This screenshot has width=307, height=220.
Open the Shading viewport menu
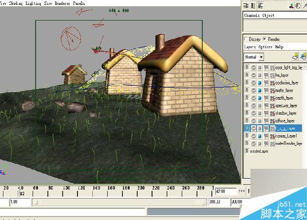point(16,3)
